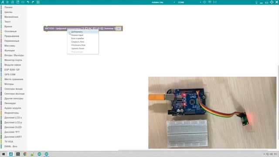Open the Windows Start menu

[3, 154]
